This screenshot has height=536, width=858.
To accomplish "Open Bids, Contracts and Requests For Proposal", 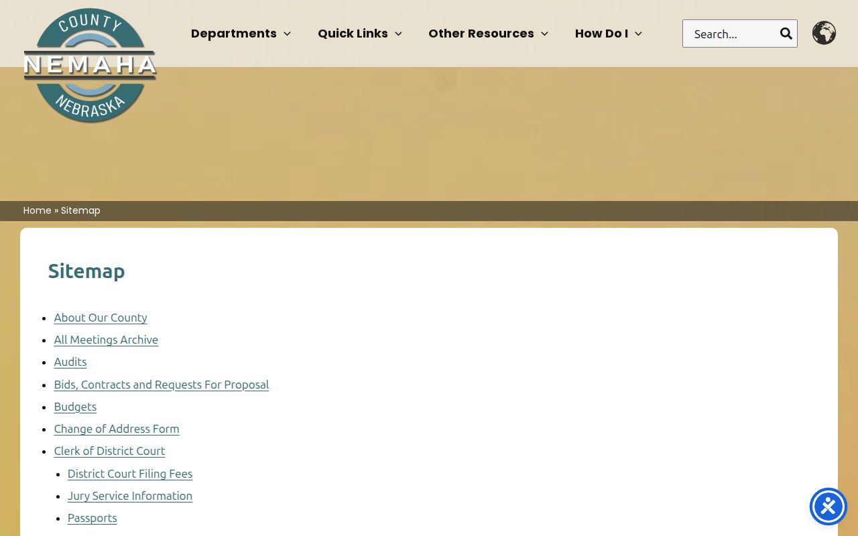I will (x=162, y=385).
